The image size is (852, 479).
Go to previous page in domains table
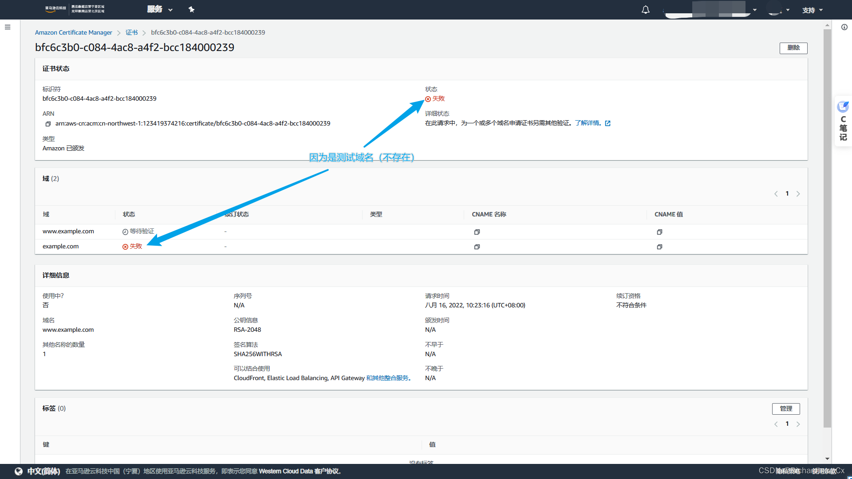pos(776,194)
